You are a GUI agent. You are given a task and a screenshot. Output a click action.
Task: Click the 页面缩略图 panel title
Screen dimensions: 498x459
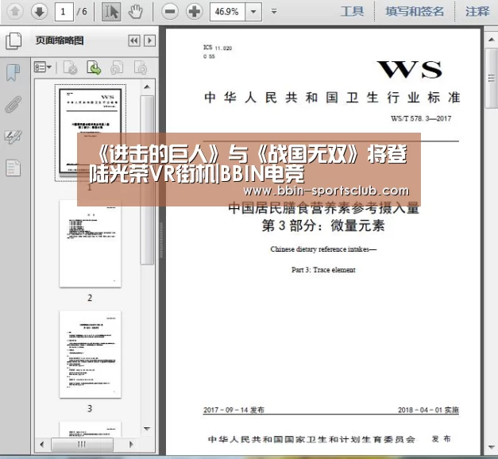click(x=60, y=40)
